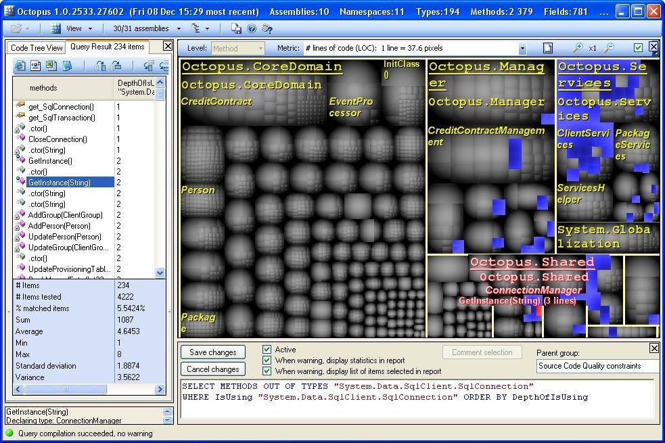Click the Parent group Source Code Quality field

click(x=598, y=366)
